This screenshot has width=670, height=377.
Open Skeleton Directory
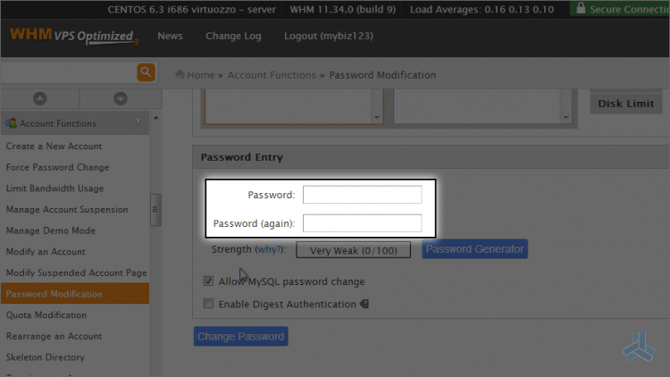coord(45,357)
